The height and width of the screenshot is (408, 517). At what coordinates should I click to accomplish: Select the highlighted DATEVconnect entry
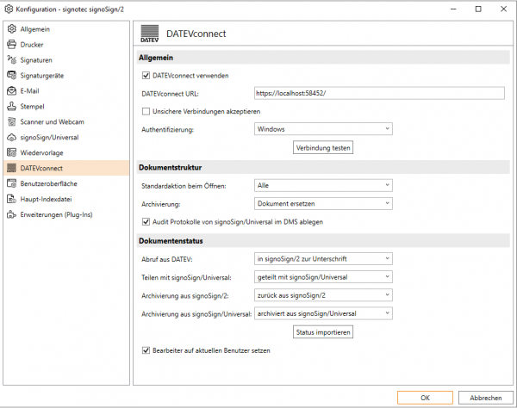66,168
